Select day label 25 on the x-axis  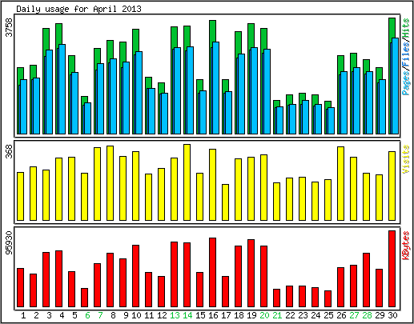click(x=328, y=315)
